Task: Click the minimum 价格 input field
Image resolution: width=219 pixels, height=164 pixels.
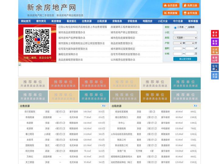Action: coord(178,54)
